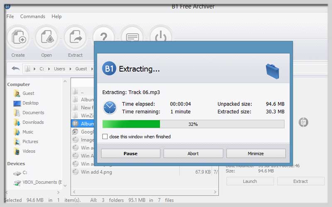Viewport: 332px width, 207px height.
Task: Click the Open archive toolbar icon
Action: (46, 38)
